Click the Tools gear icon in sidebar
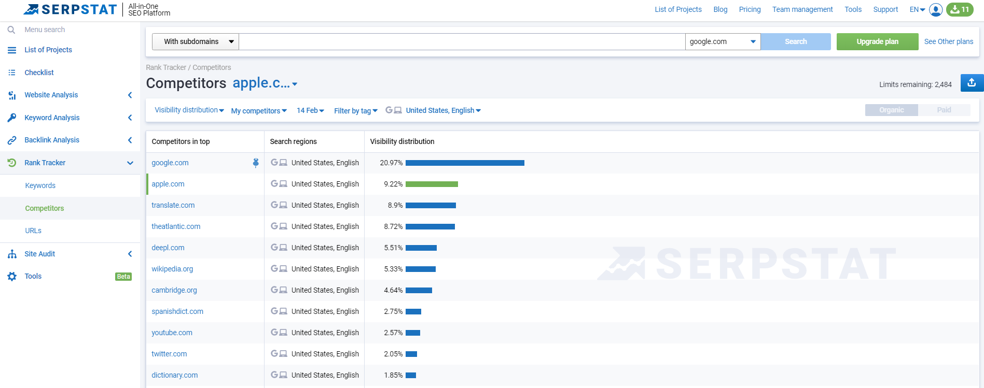 pos(12,277)
